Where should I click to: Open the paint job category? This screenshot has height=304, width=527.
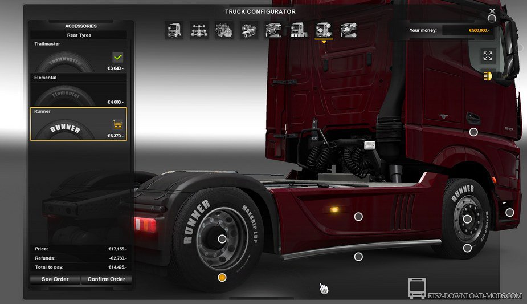point(299,30)
